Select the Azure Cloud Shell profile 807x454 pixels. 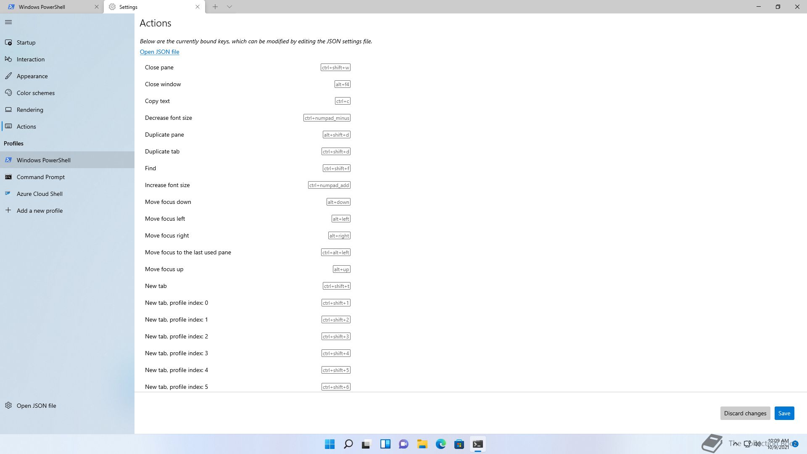tap(67, 194)
